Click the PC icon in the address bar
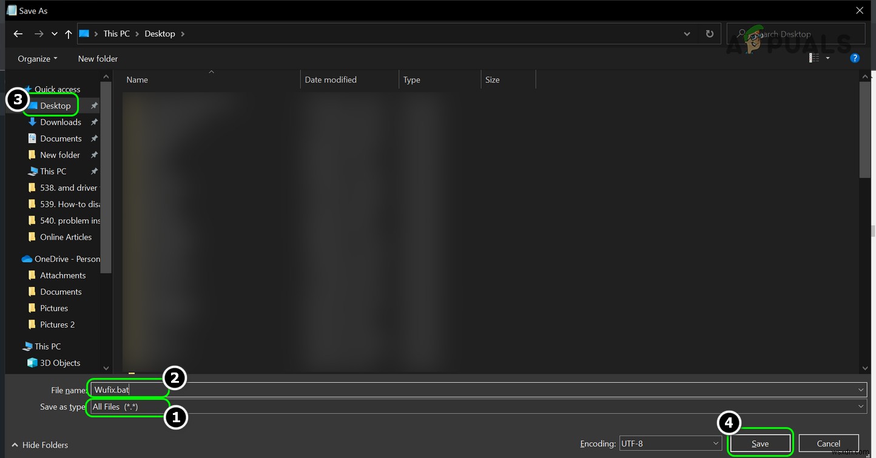 point(84,33)
